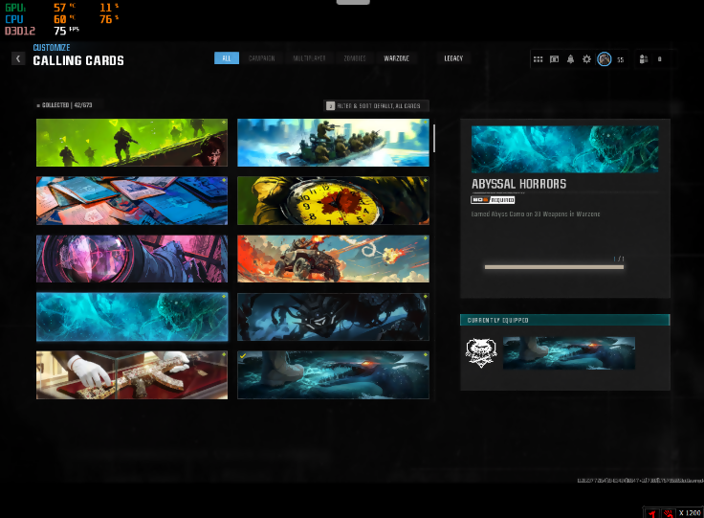
Task: Click the Abyssal Horrors progress bar
Action: click(x=554, y=267)
